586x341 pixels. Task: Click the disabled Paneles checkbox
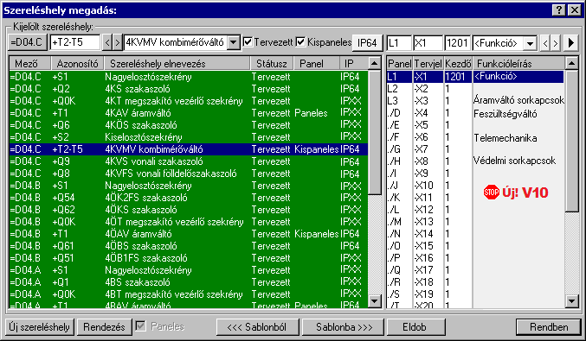140,327
